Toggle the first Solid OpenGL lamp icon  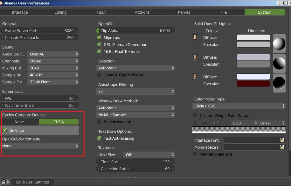(x=195, y=37)
